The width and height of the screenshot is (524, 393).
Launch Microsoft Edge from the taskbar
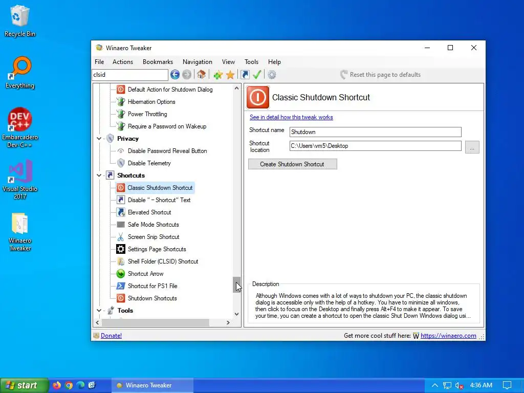click(x=80, y=385)
